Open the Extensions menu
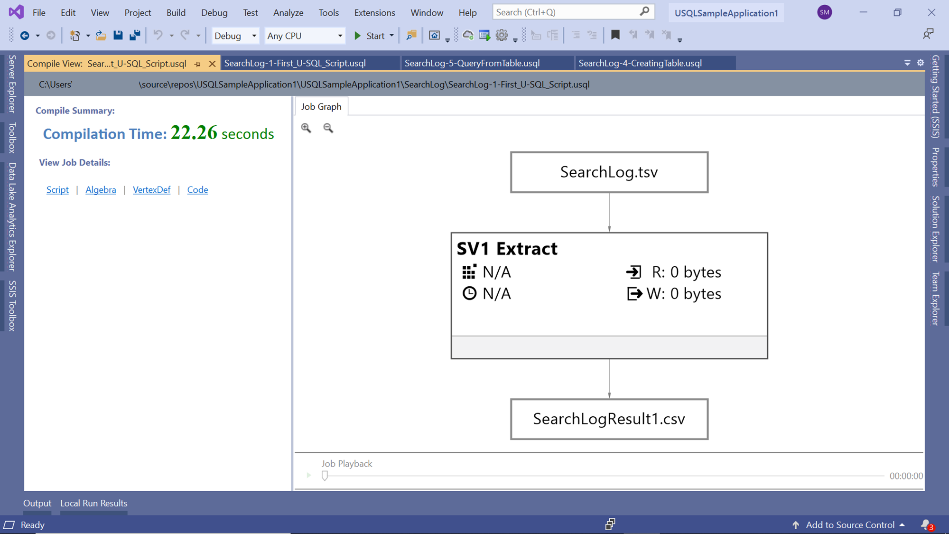This screenshot has height=534, width=949. [x=374, y=13]
